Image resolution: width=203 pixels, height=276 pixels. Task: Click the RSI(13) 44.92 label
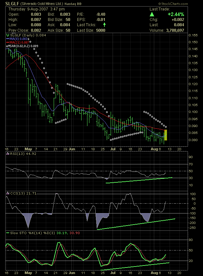(23, 154)
